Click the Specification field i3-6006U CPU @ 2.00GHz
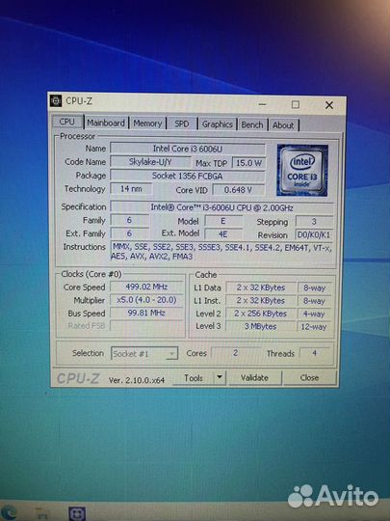390x521 pixels. click(x=221, y=208)
